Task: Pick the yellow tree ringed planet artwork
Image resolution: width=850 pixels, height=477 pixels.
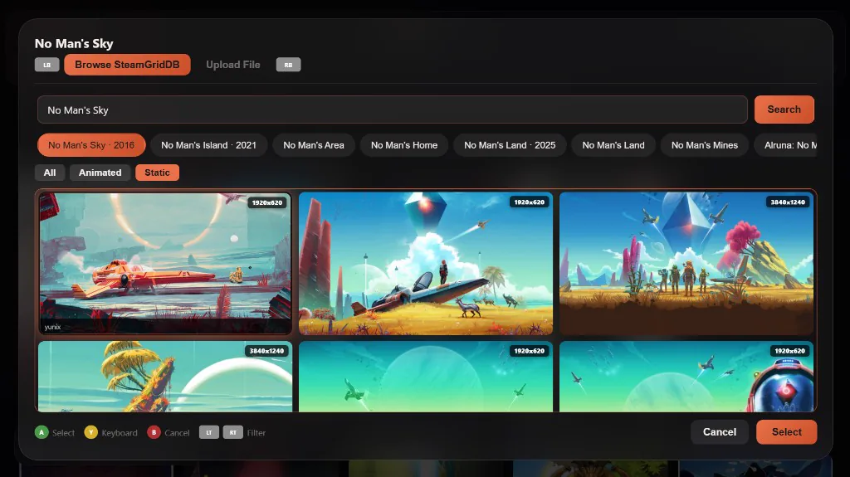Action: pos(165,376)
